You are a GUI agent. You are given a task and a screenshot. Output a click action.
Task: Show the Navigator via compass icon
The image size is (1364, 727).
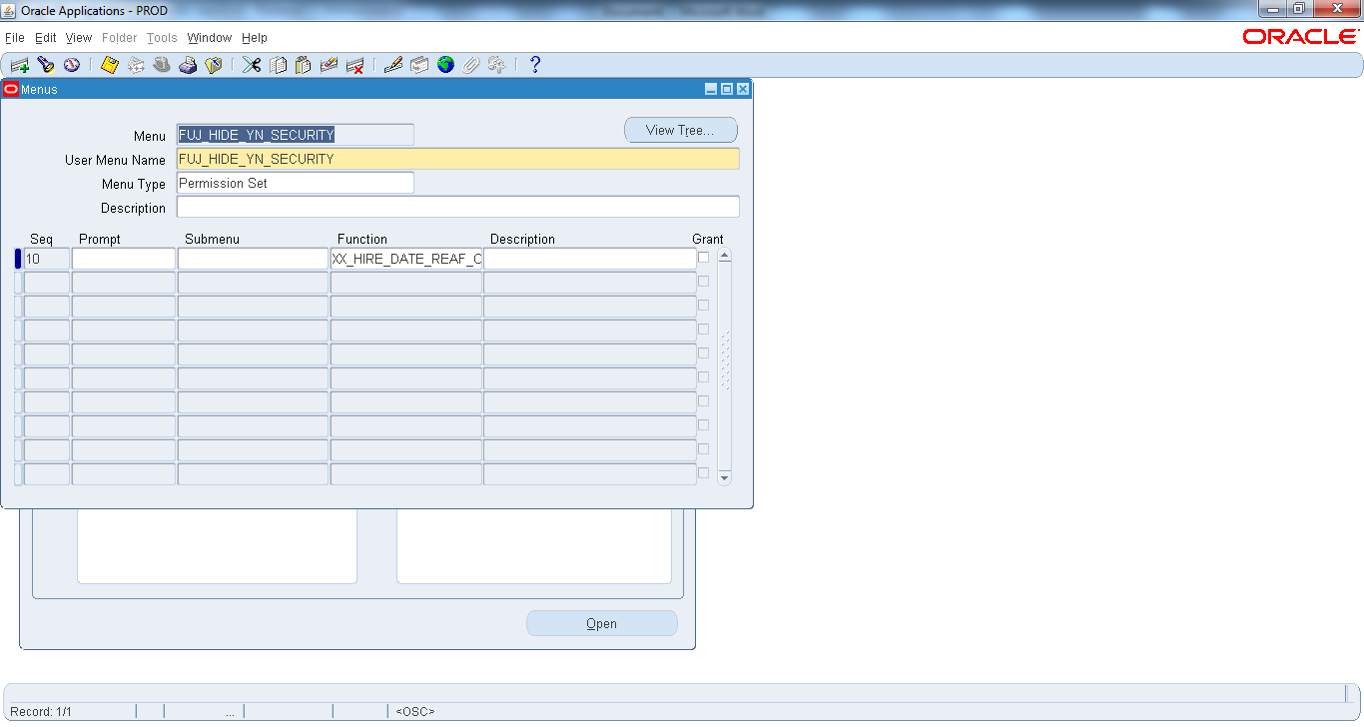(71, 65)
